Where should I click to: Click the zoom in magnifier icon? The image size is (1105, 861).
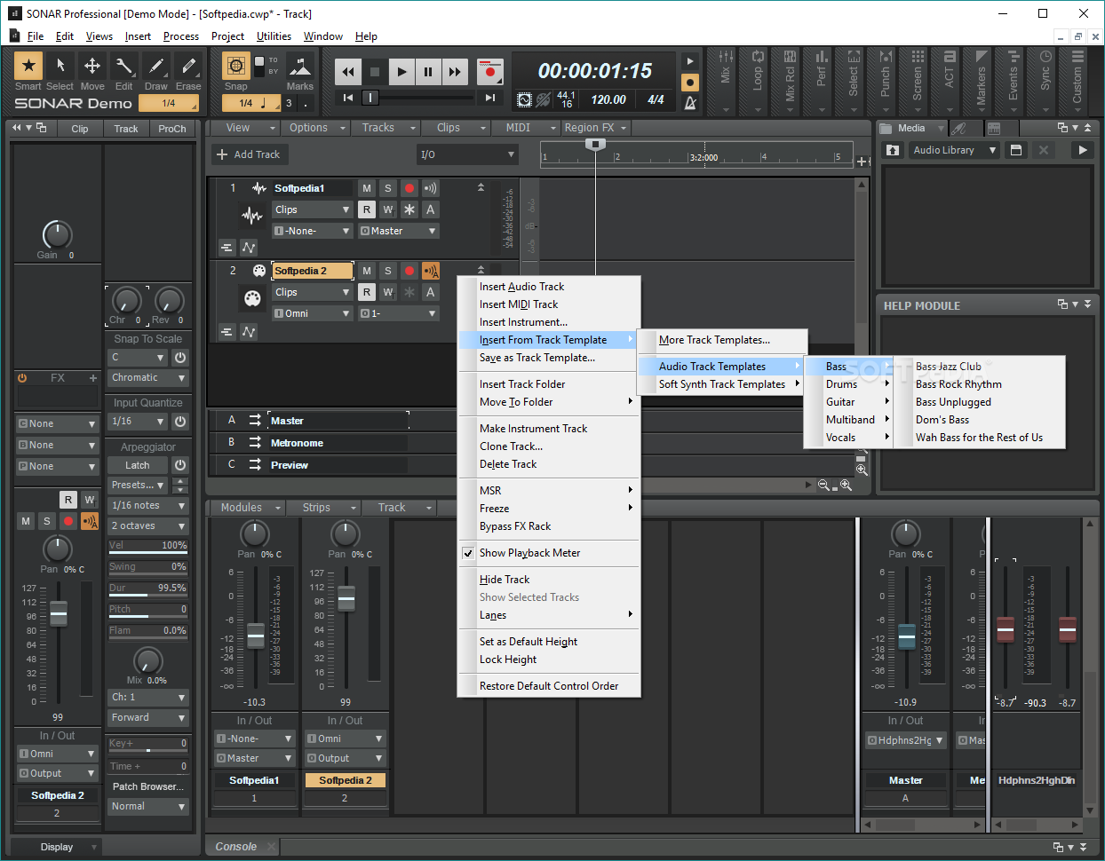click(x=846, y=486)
